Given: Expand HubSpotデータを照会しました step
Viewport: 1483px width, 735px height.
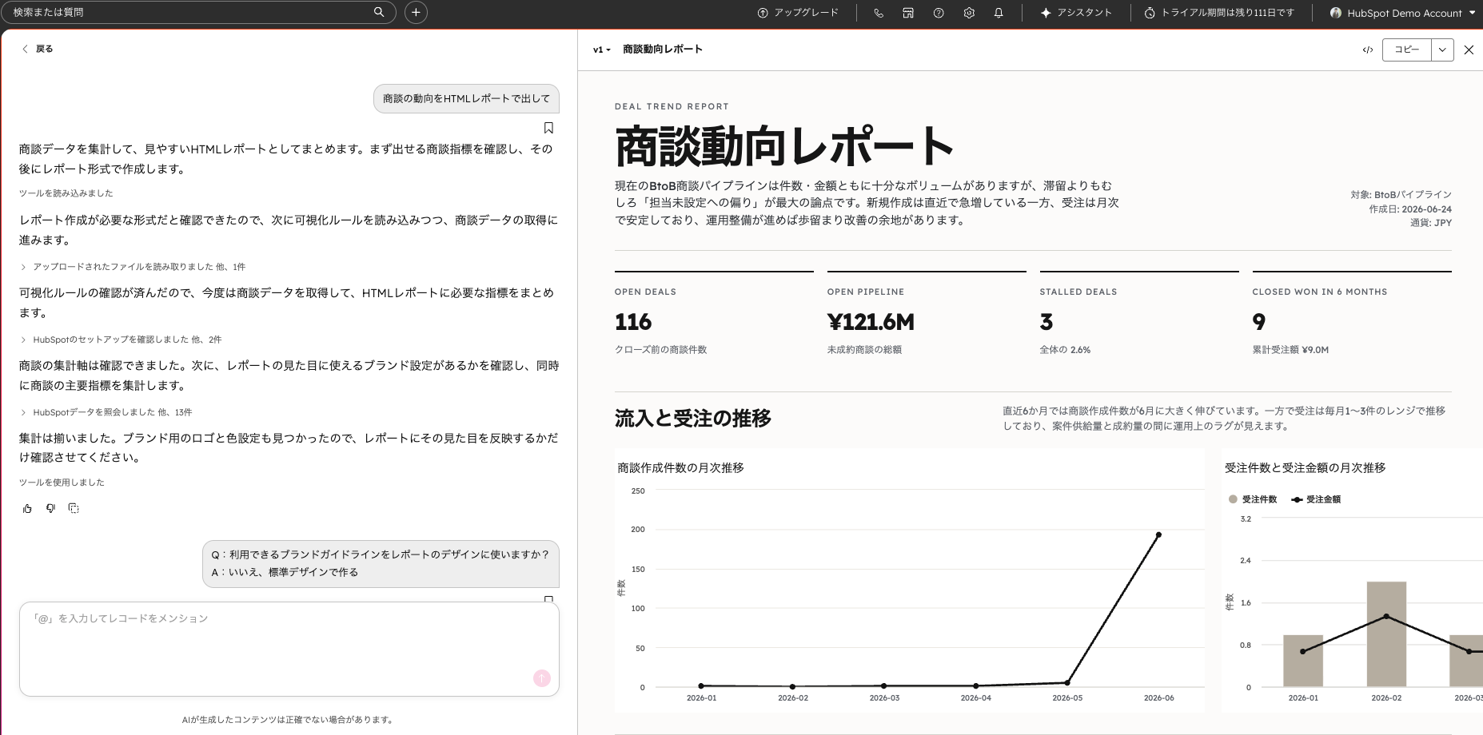Looking at the screenshot, I should [x=106, y=412].
